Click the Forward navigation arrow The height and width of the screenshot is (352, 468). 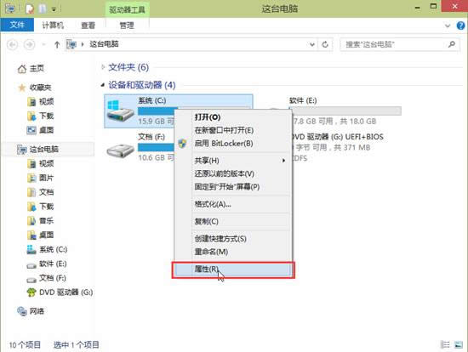[29, 44]
